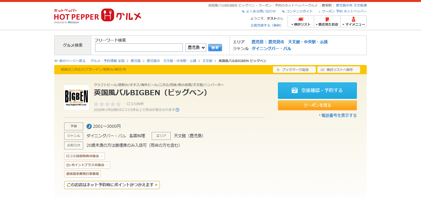This screenshot has height=197, width=421.
Task: Click the 20歳未満 notice text
Action: click(x=134, y=145)
